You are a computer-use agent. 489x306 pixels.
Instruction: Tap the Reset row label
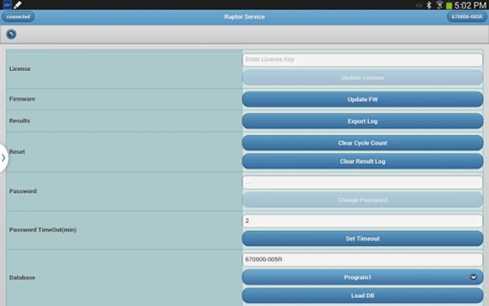coord(17,152)
